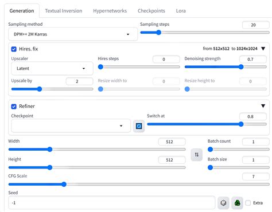This screenshot has height=212, width=272.
Task: Open the Sampling method dropdown
Action: pos(73,34)
